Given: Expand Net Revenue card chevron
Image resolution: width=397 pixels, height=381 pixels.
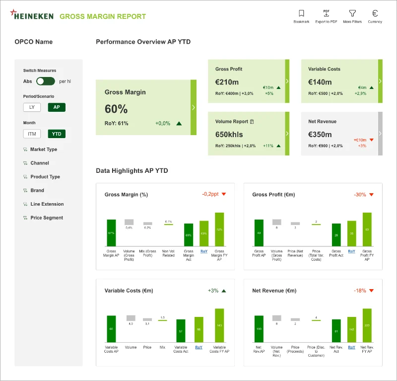Looking at the screenshot, I should [380, 134].
